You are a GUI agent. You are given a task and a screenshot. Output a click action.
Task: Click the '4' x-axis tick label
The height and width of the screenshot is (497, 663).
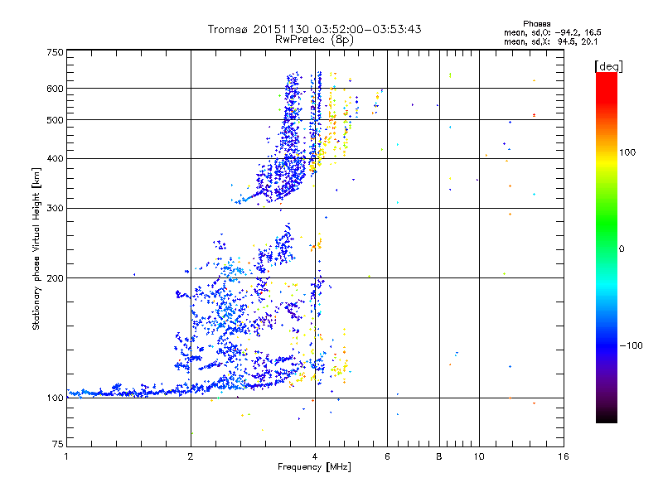click(315, 456)
